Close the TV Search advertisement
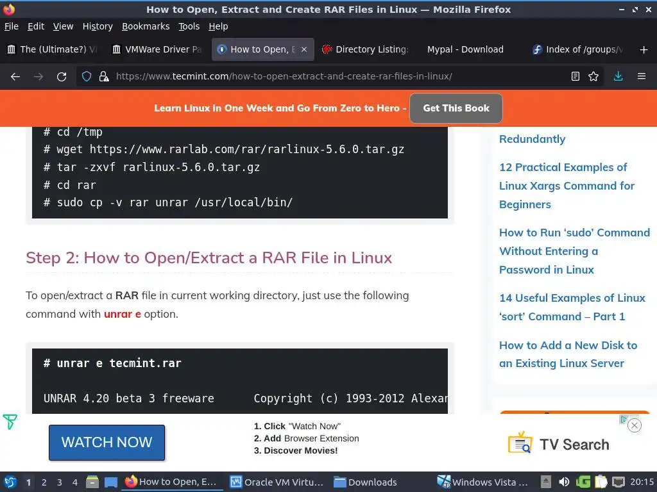 [635, 425]
